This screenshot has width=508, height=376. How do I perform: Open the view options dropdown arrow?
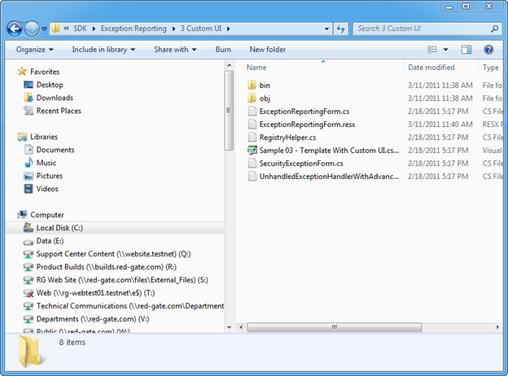[x=446, y=50]
